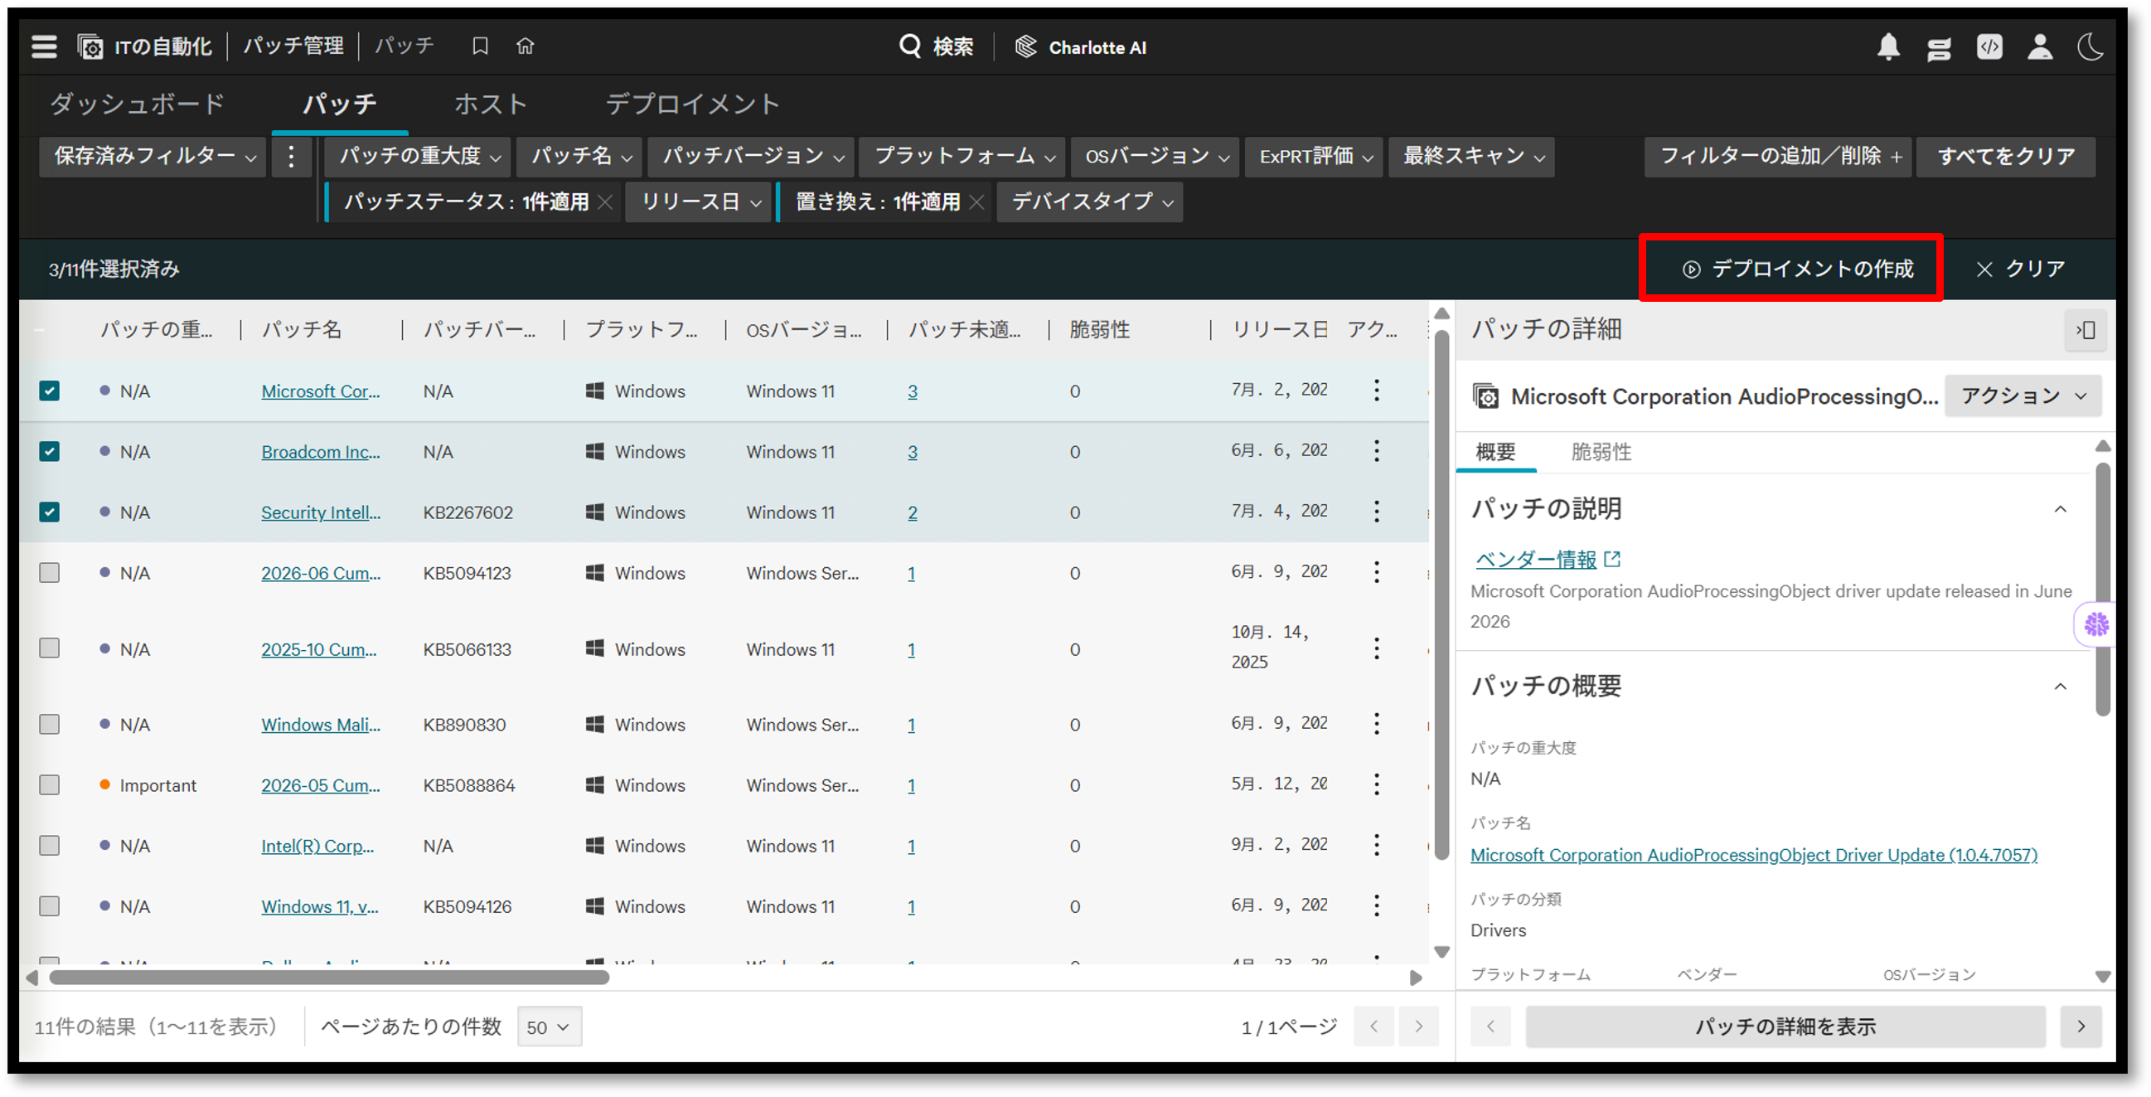Open the code console icon in header
Image resolution: width=2151 pixels, height=1097 pixels.
coord(1990,46)
